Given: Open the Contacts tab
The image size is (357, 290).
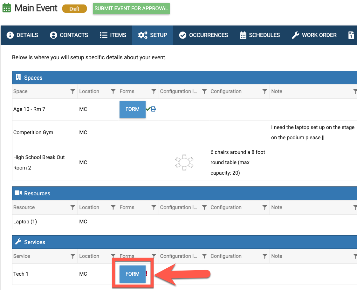Looking at the screenshot, I should [69, 35].
